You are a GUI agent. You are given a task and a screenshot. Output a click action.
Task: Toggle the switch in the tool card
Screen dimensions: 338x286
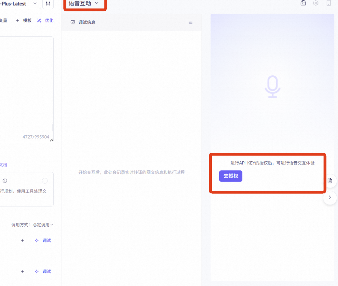click(45, 181)
